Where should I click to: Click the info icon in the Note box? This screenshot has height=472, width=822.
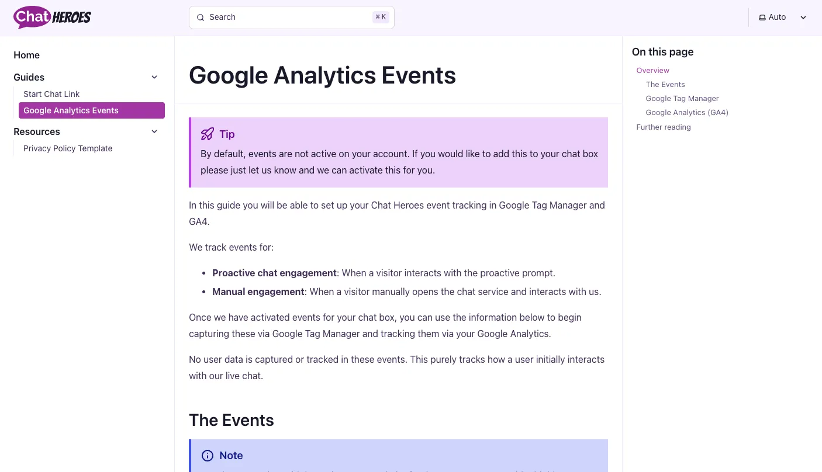click(208, 456)
